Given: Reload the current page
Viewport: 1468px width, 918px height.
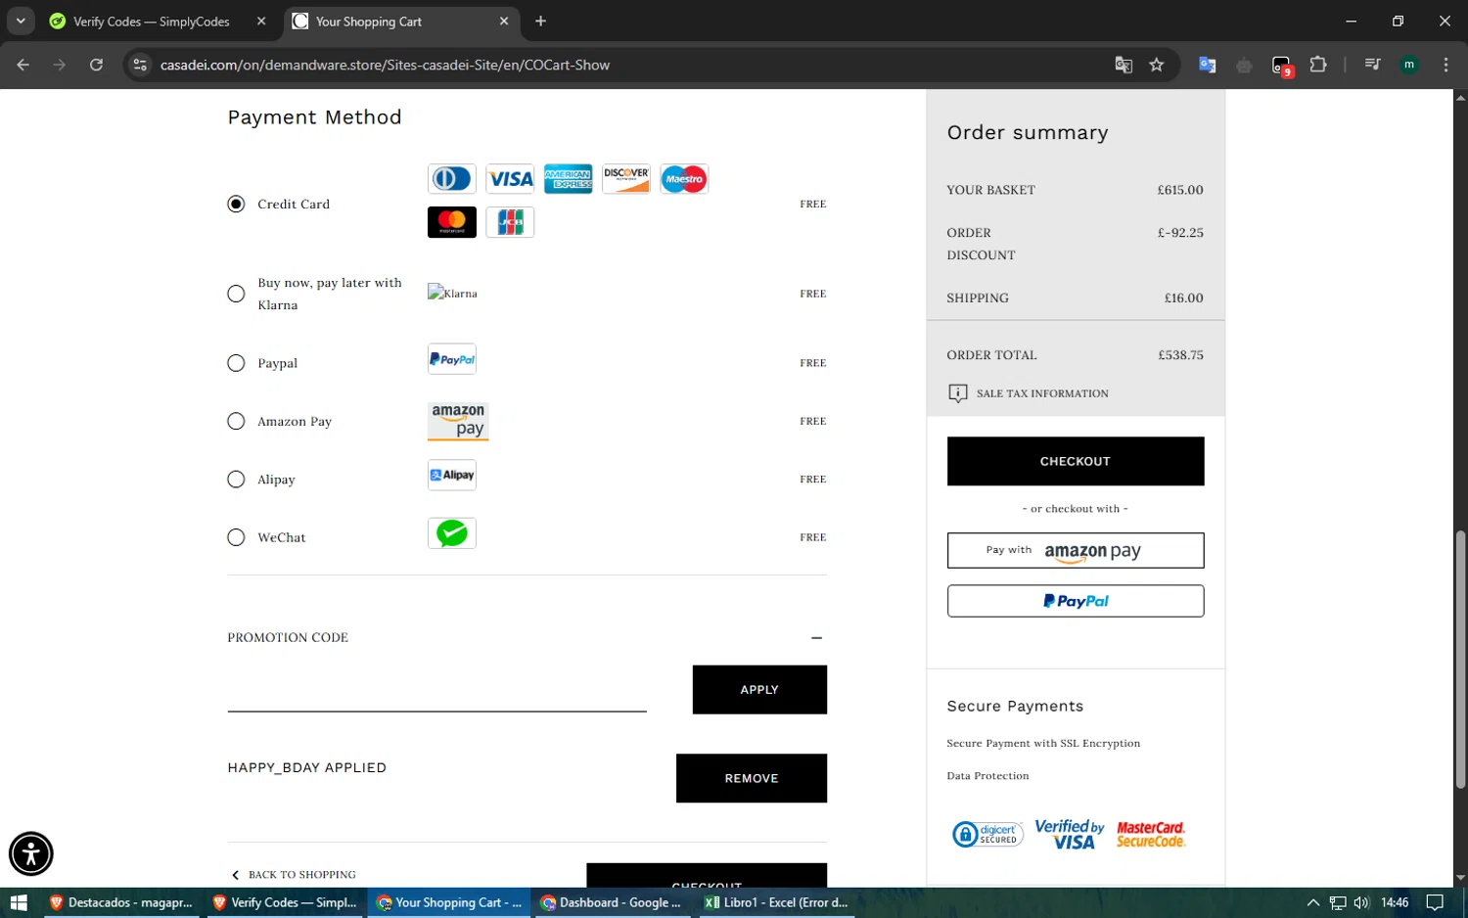Looking at the screenshot, I should click(96, 65).
